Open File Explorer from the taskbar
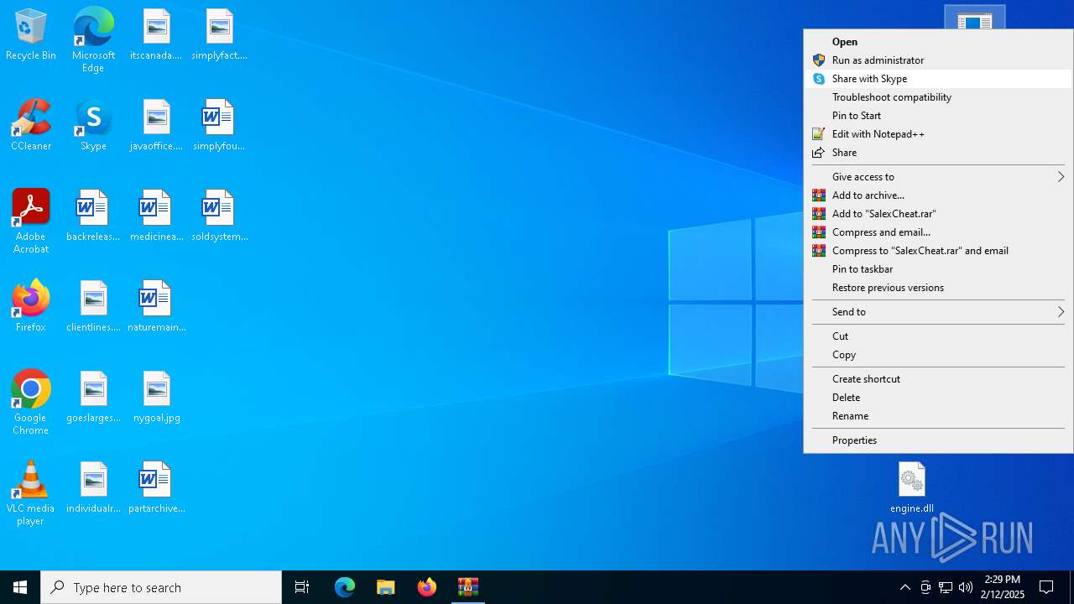Image resolution: width=1074 pixels, height=604 pixels. (386, 587)
